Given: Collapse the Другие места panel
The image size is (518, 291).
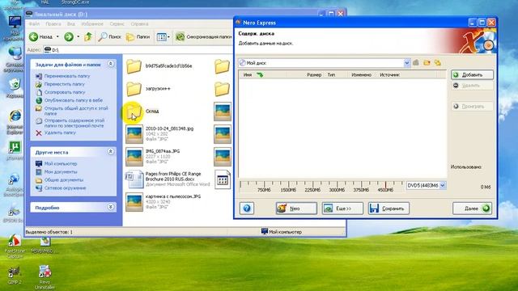Looking at the screenshot, I should (x=111, y=151).
